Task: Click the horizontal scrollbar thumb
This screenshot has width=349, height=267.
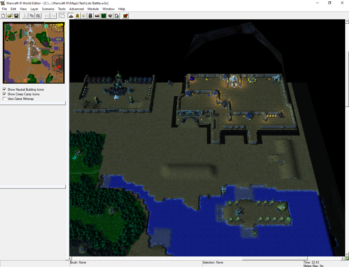Action: coord(275,258)
